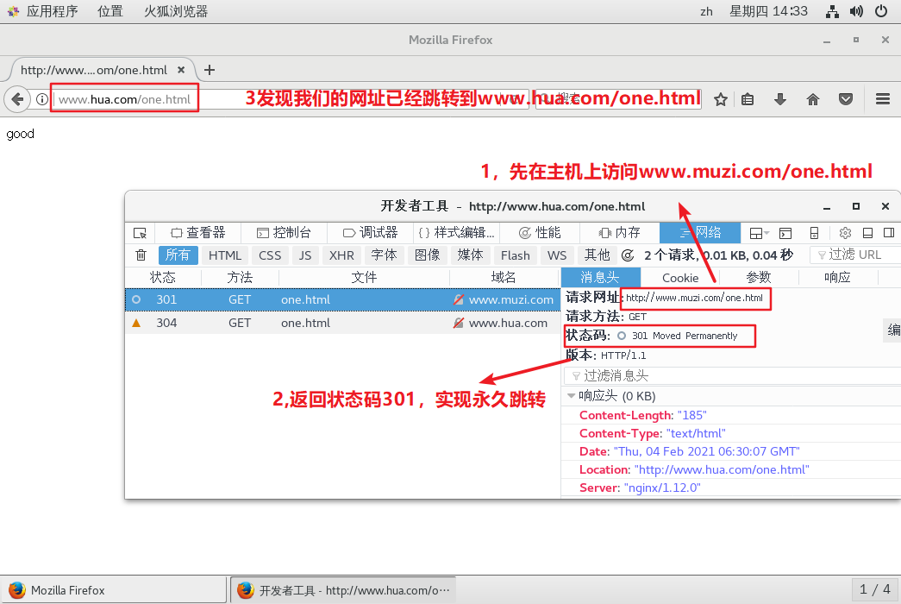The image size is (901, 604).
Task: Sort requests by 文件 column header
Action: [x=364, y=277]
